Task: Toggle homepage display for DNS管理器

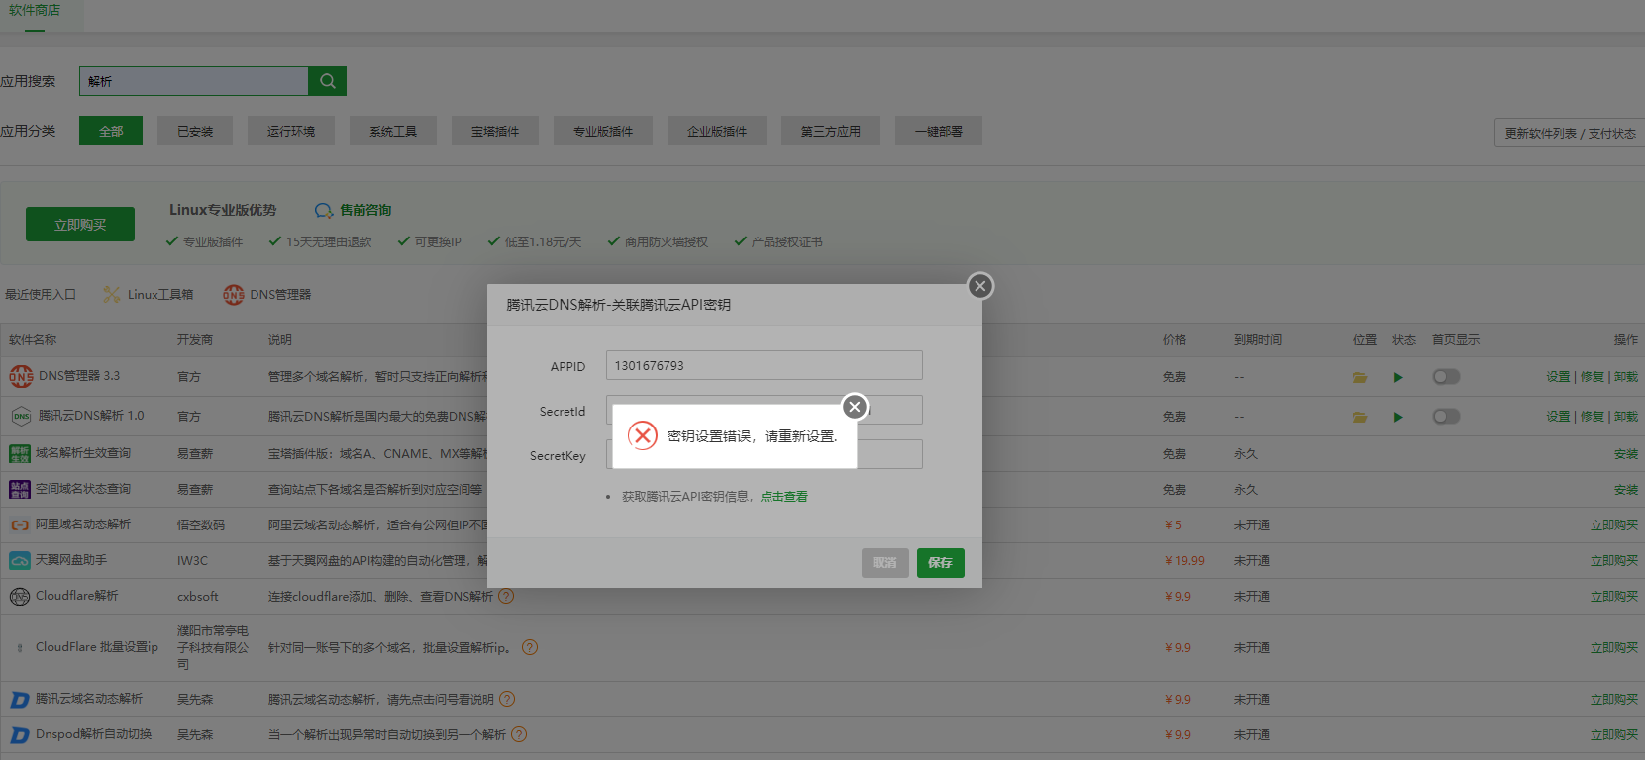Action: point(1446,377)
